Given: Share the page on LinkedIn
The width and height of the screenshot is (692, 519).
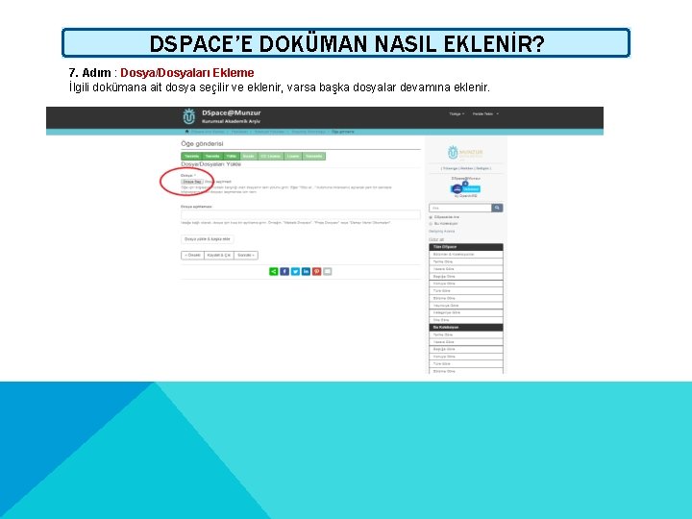Looking at the screenshot, I should (306, 271).
